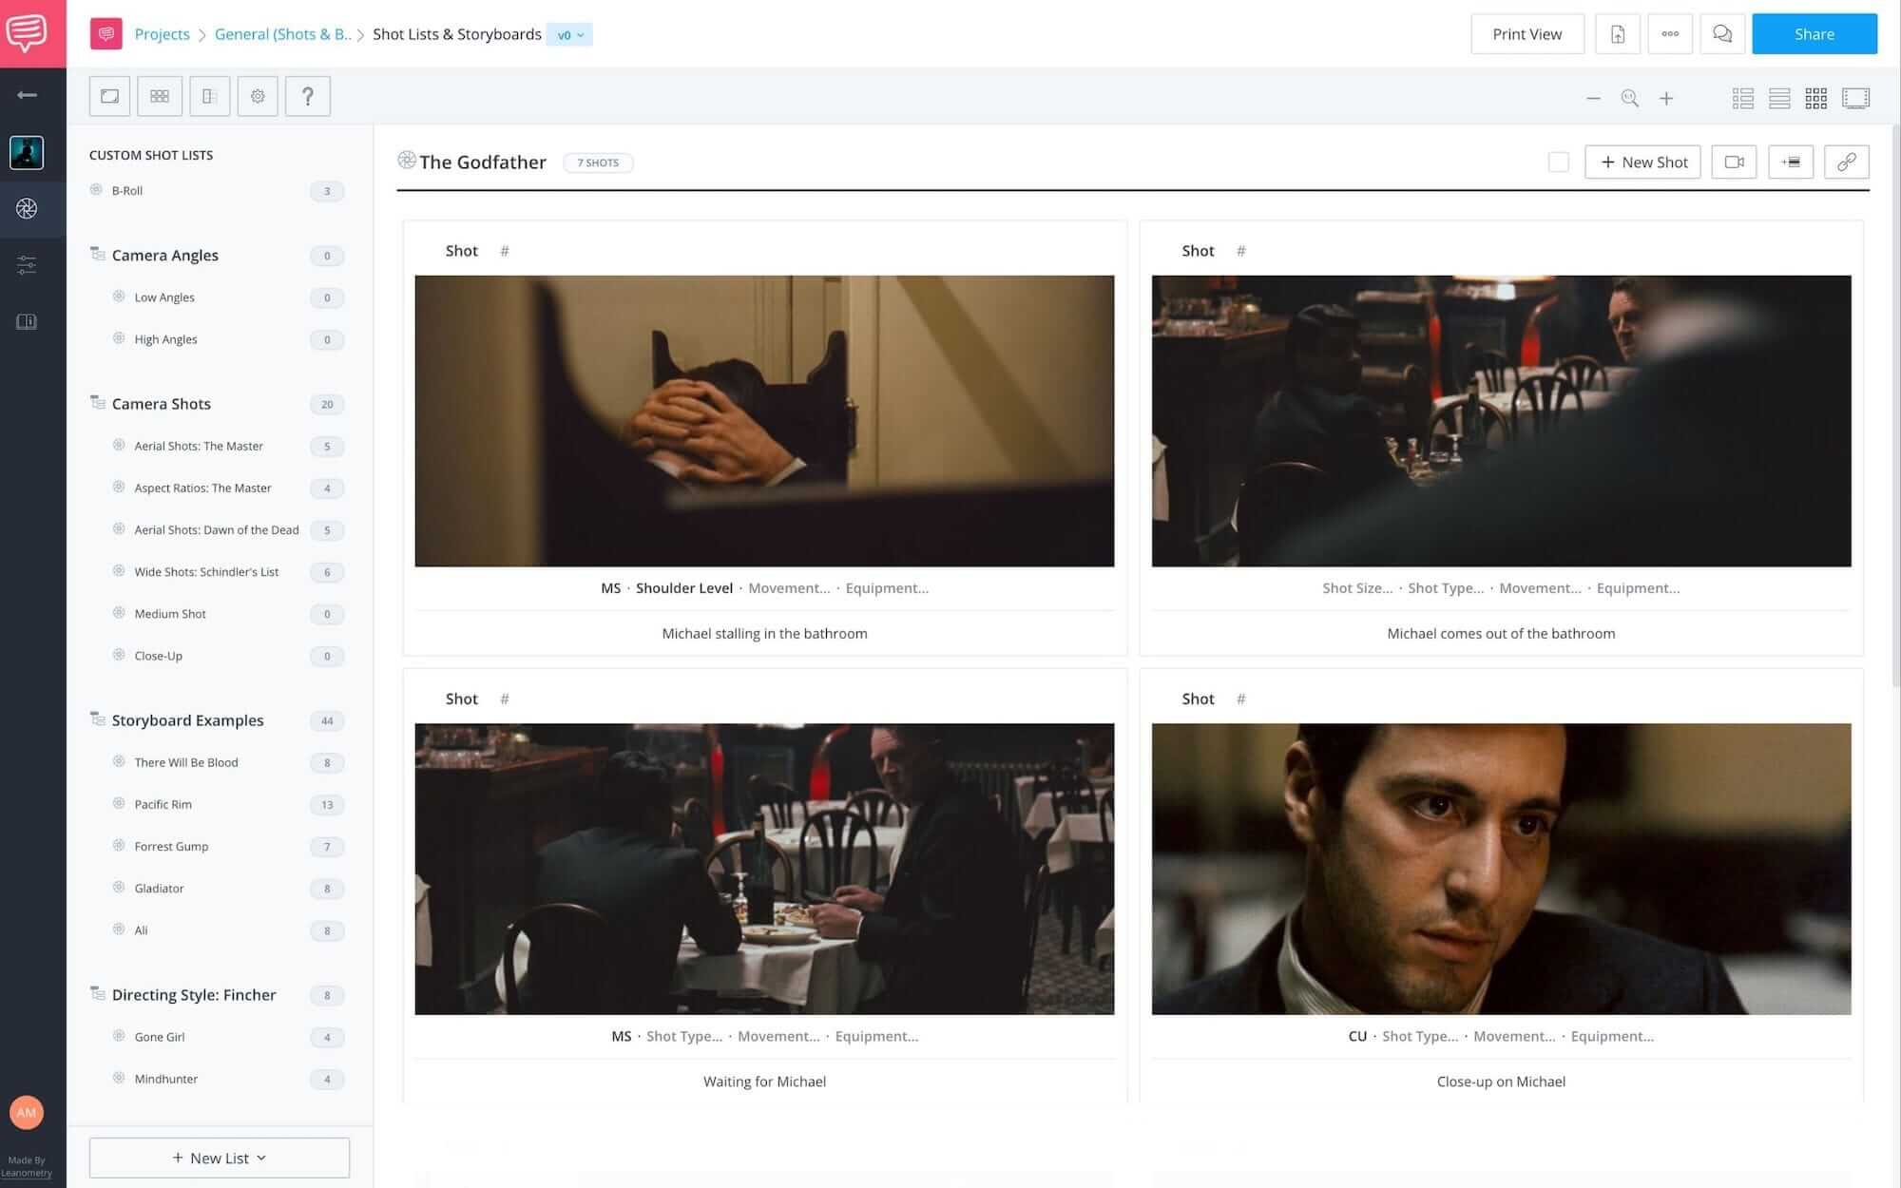Click the add image frames icon
This screenshot has width=1901, height=1188.
point(1790,163)
